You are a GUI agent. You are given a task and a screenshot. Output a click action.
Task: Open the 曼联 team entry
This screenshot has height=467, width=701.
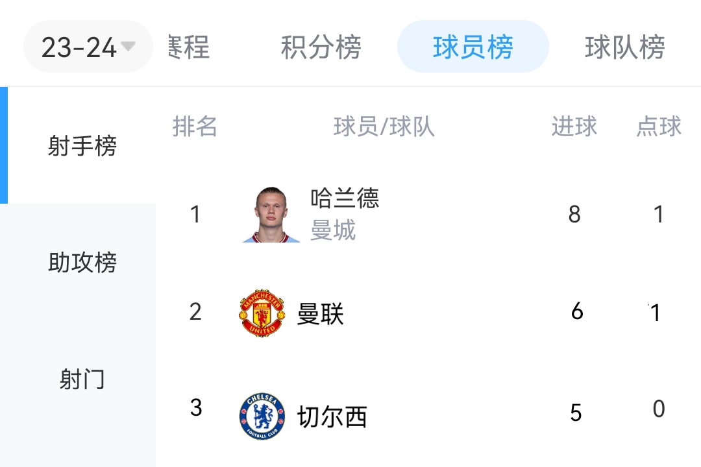coord(320,314)
